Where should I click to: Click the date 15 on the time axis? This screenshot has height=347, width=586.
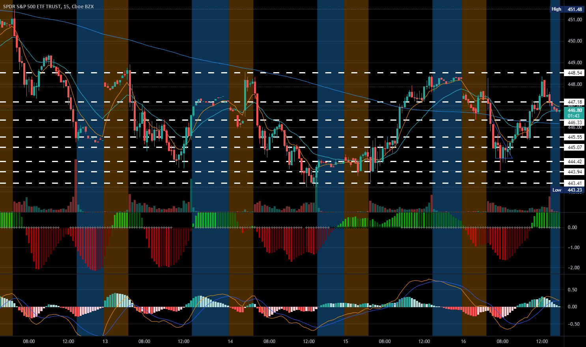[x=345, y=341]
